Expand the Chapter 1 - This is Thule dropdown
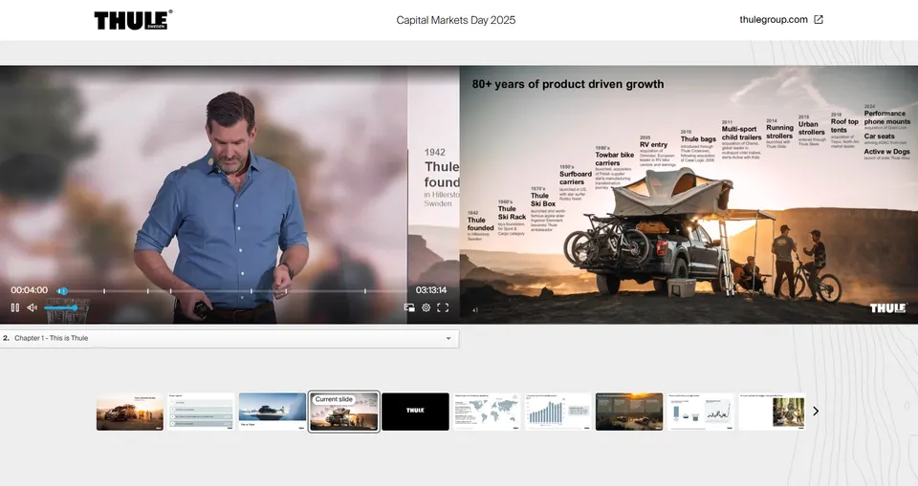 pyautogui.click(x=229, y=338)
